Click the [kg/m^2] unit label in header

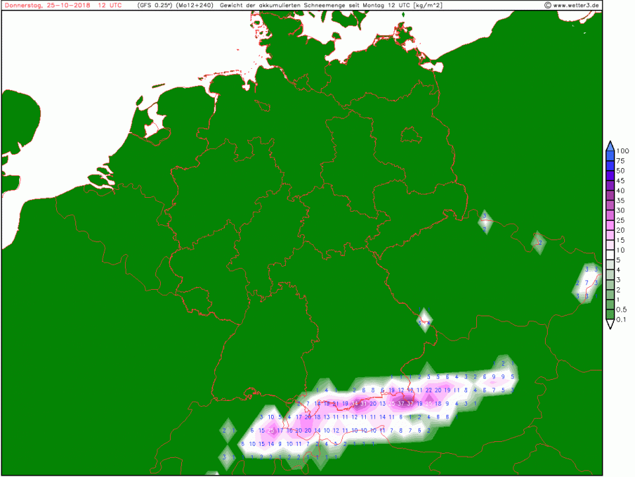(x=429, y=5)
